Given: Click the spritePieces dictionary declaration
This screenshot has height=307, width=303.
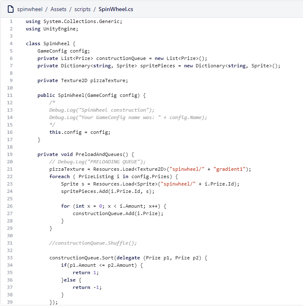Looking at the screenshot, I should pos(159,66).
